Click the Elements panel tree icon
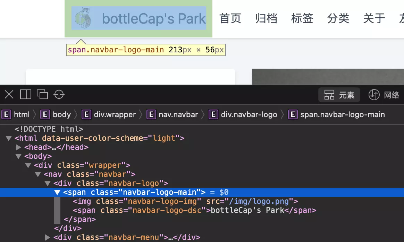 point(329,94)
